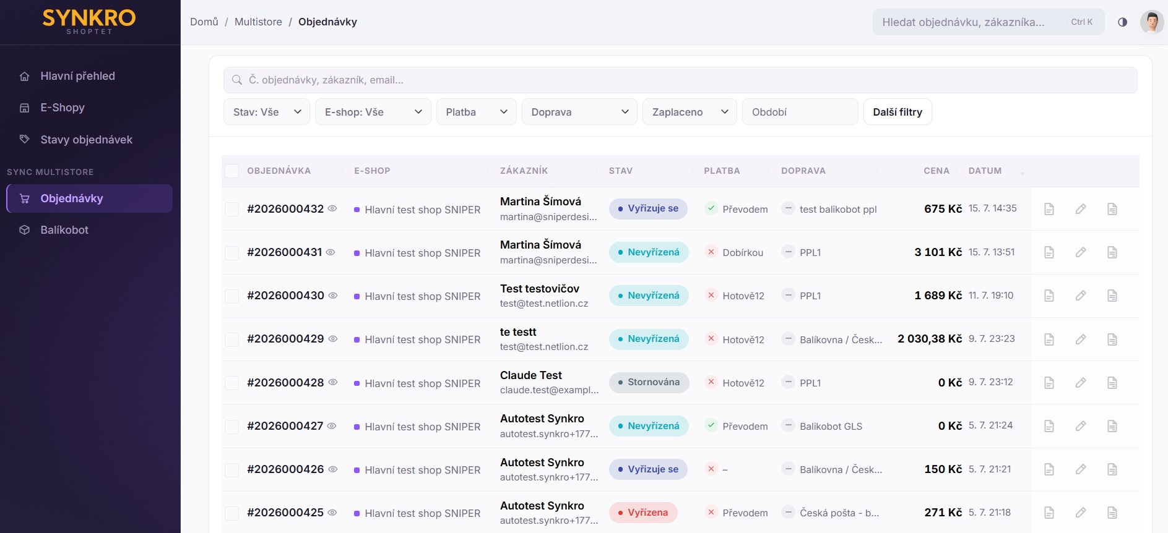
Task: Open the E-shop: Vše filter dropdown
Action: click(373, 112)
